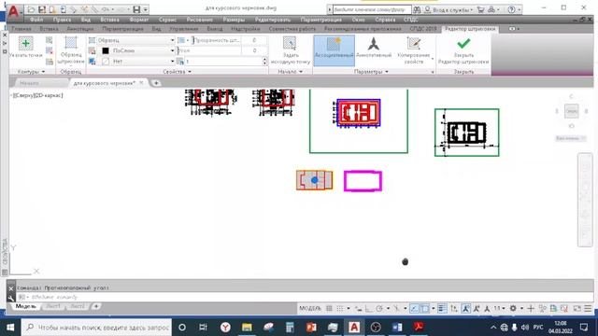Switch to the Главная ribbon tab
598x336 pixels.
21,29
